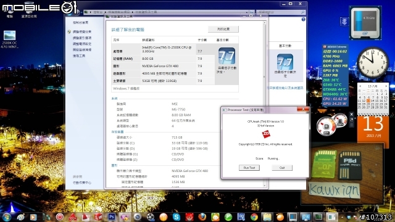
Task: Select the 53GB primary hard disk row
Action: click(x=163, y=81)
